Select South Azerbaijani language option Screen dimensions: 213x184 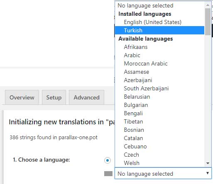(159, 88)
